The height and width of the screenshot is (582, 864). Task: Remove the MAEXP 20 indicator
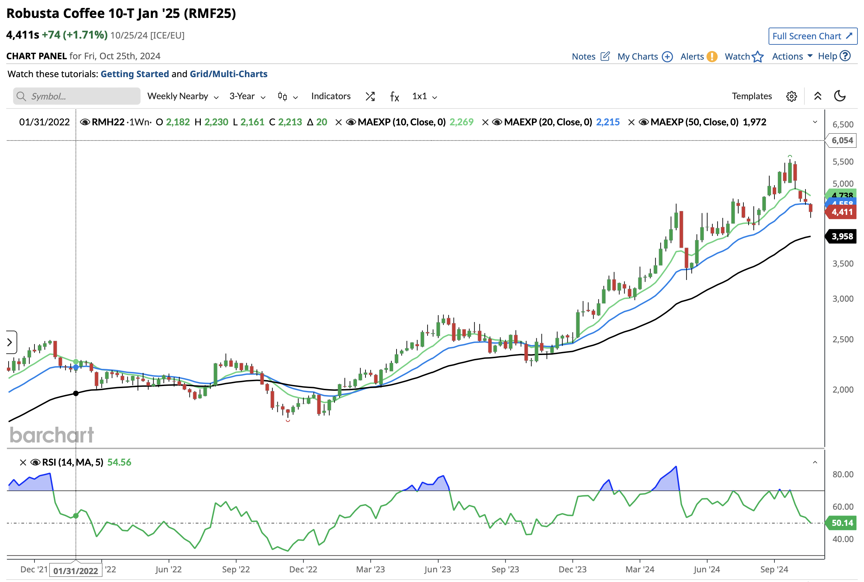pyautogui.click(x=485, y=122)
